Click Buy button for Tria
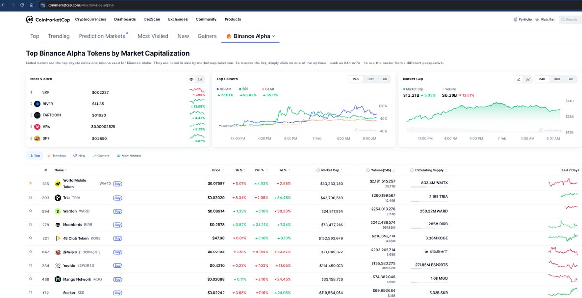 point(117,198)
